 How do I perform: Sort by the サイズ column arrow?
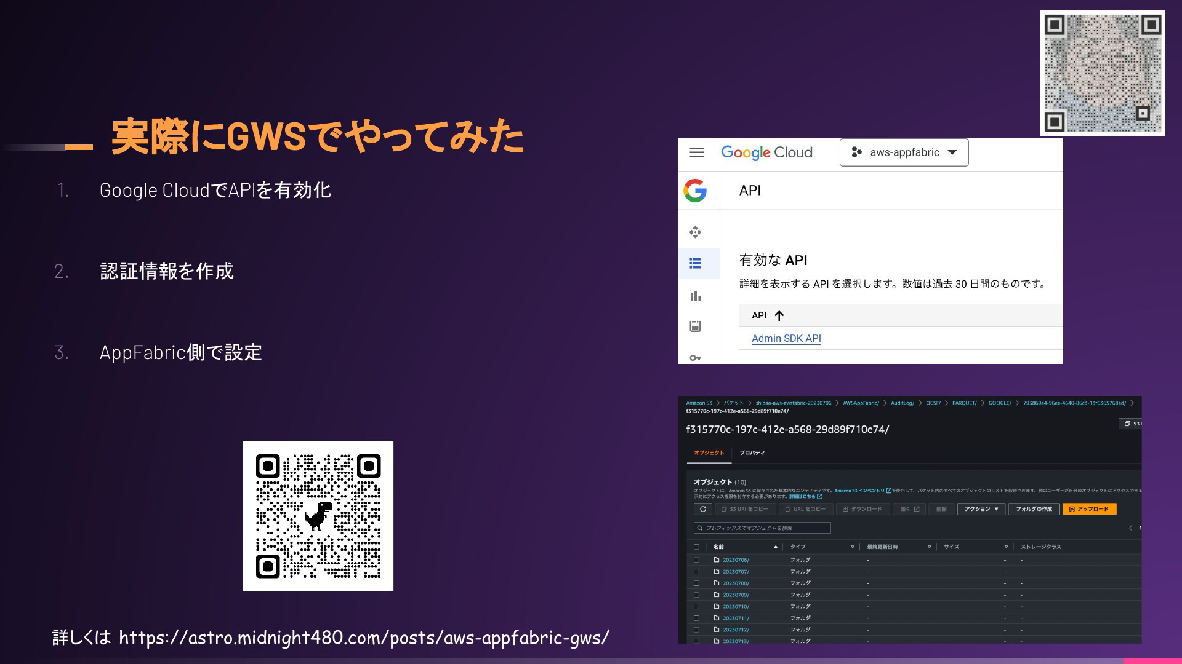pyautogui.click(x=1006, y=547)
